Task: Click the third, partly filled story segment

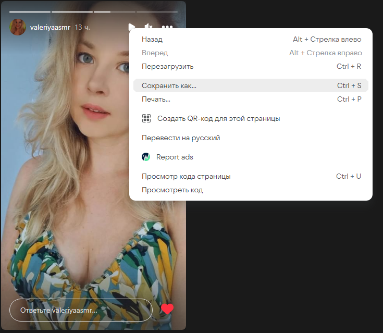Action: click(x=115, y=12)
